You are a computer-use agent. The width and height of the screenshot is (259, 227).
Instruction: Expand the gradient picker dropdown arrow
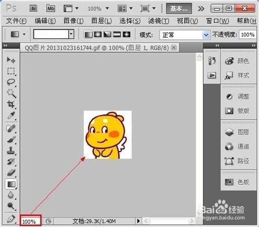[x=71, y=34]
